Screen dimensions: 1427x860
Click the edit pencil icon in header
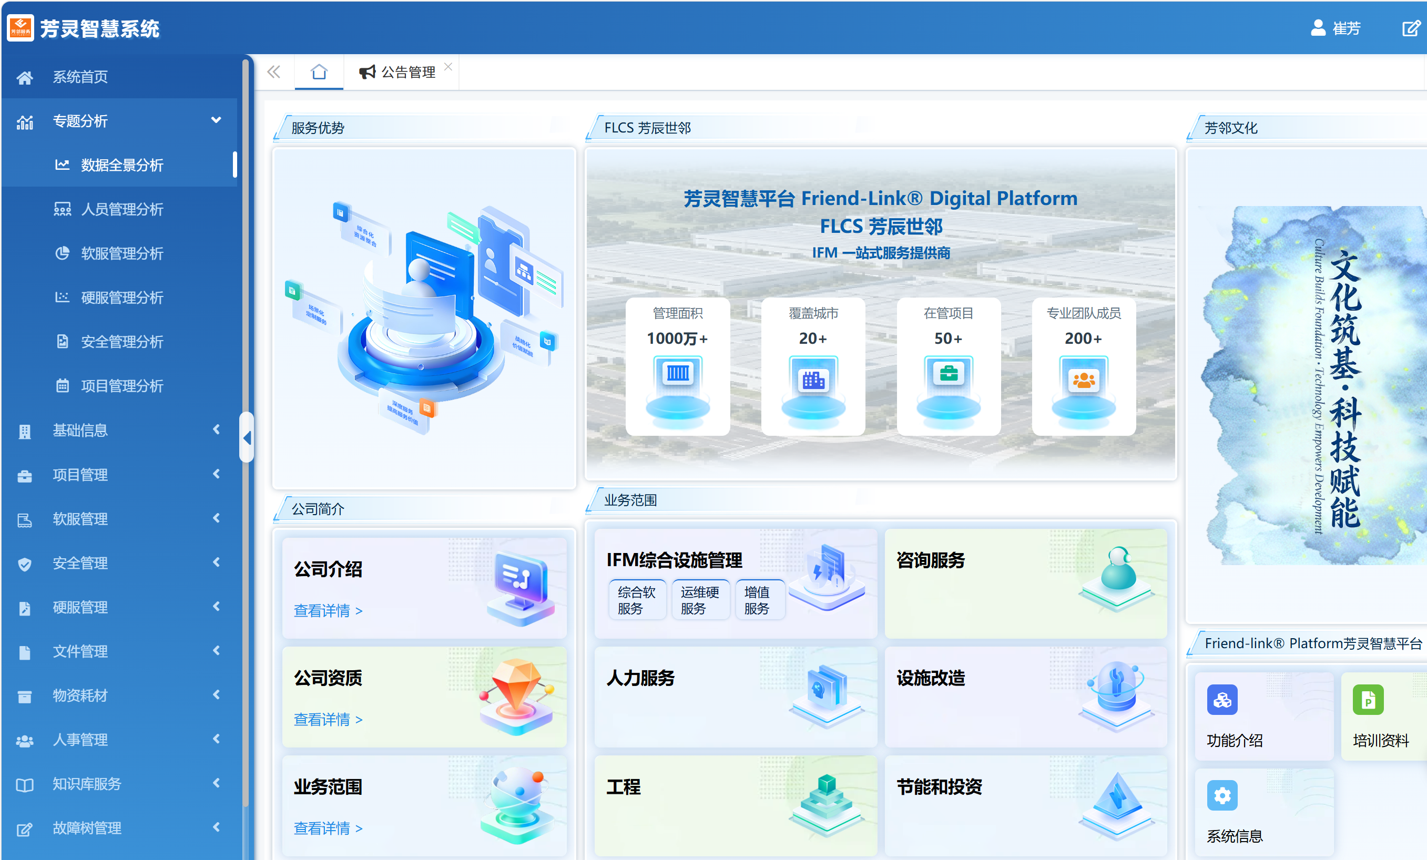coord(1411,28)
